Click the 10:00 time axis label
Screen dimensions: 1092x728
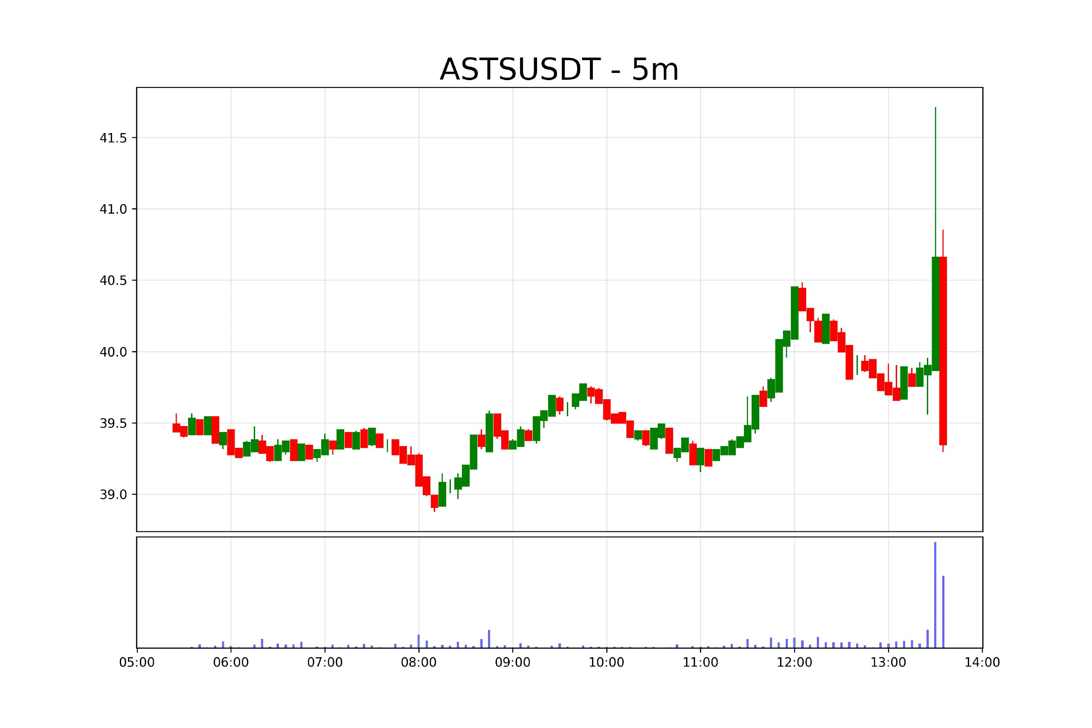606,663
